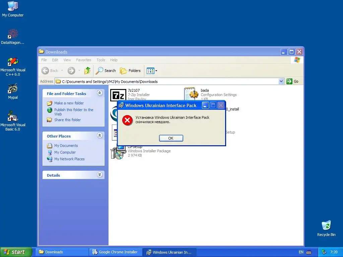Image resolution: width=343 pixels, height=257 pixels.
Task: Select the 7z2107 installer file icon
Action: coord(118,95)
